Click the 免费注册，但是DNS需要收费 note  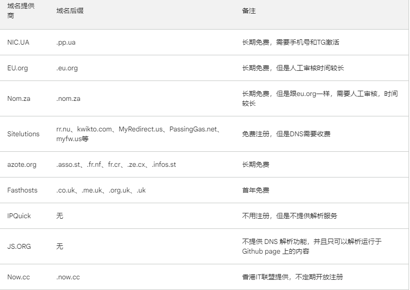286,134
